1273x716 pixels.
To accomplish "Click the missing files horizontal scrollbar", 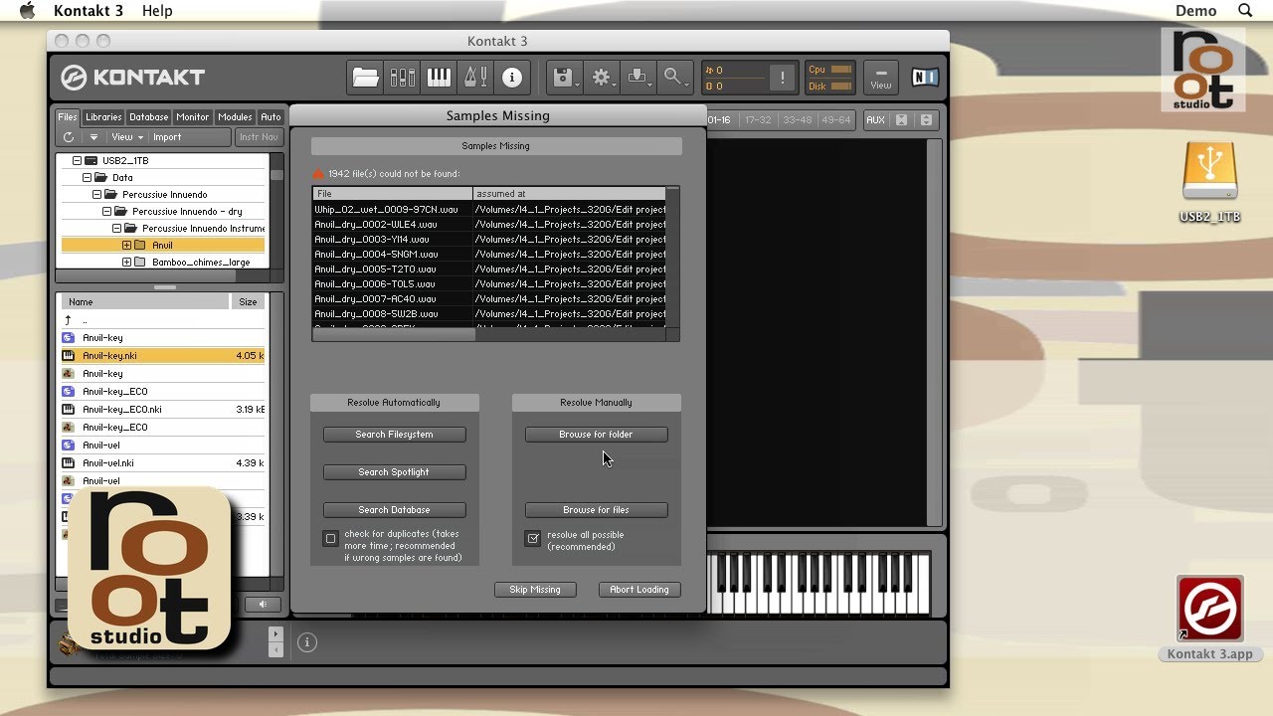I will point(394,334).
